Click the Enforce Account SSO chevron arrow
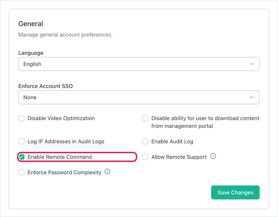The height and width of the screenshot is (217, 278). point(252,97)
